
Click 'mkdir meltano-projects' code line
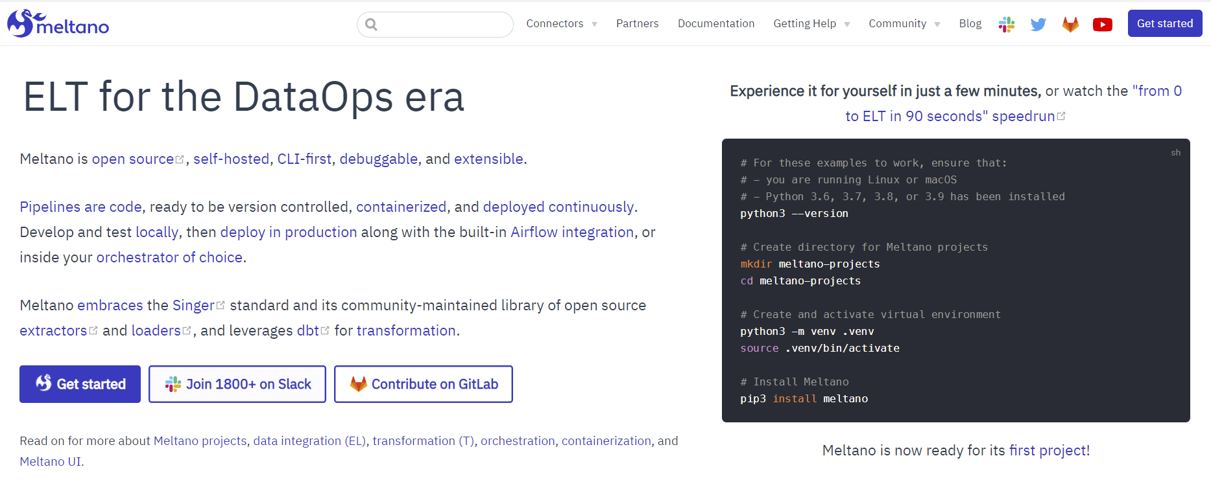[x=810, y=264]
